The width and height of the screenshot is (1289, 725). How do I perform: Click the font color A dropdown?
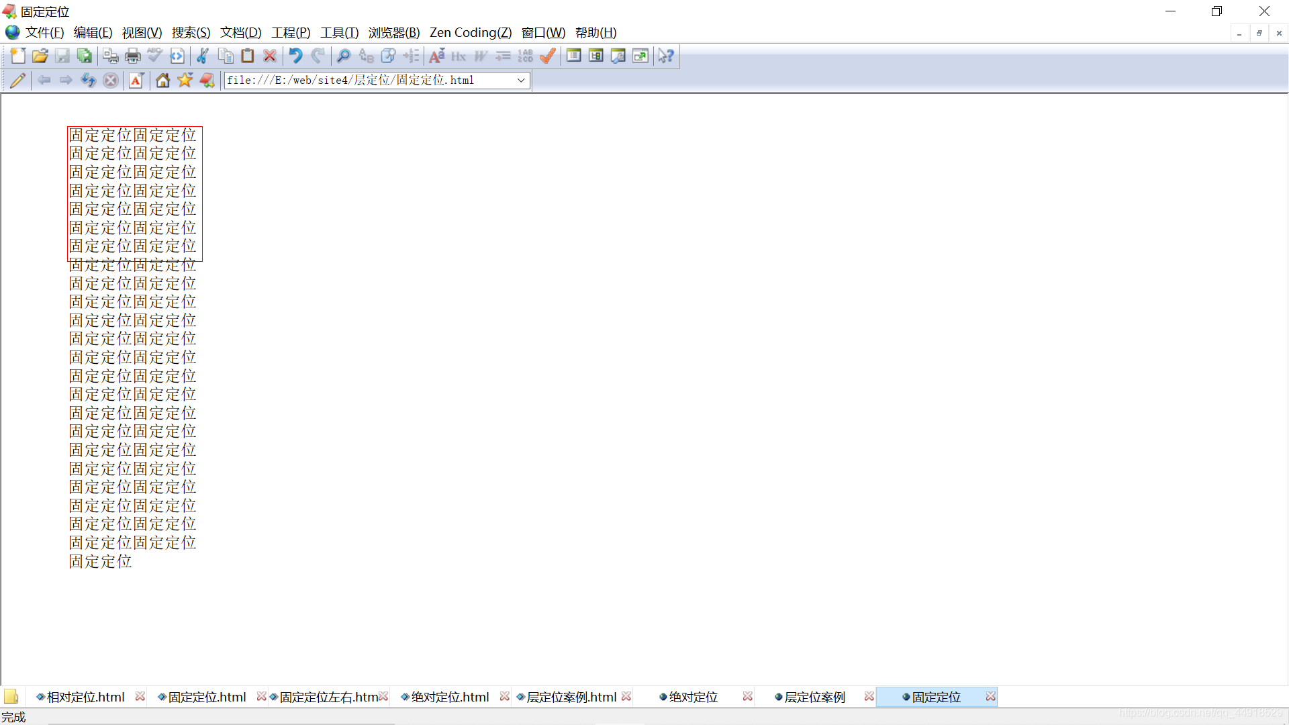(x=136, y=81)
